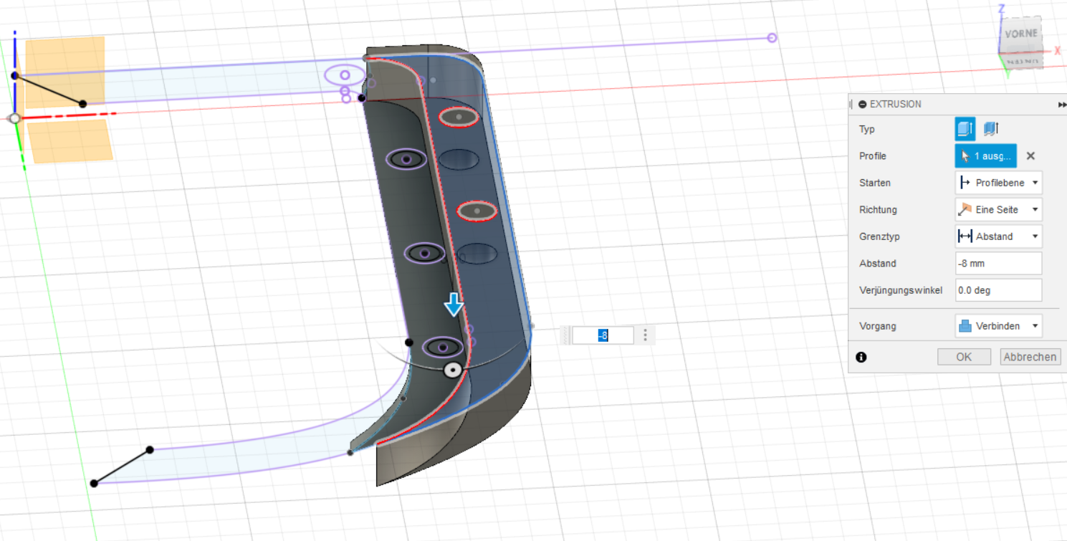Clear the profile selection with the X
Viewport: 1067px width, 541px height.
[x=1030, y=156]
